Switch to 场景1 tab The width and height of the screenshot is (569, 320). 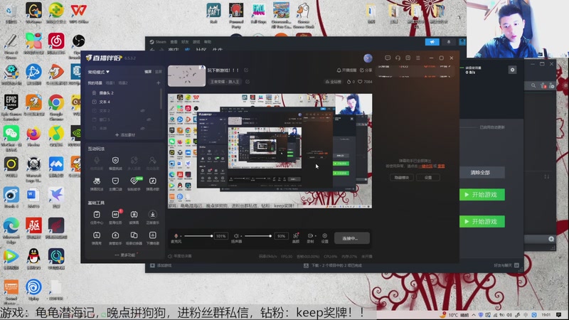pyautogui.click(x=110, y=83)
